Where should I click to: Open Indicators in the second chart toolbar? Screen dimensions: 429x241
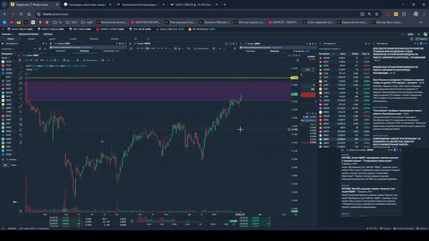click(x=201, y=49)
